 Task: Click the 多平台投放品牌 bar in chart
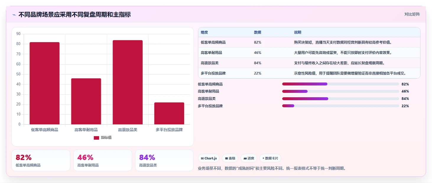169,113
